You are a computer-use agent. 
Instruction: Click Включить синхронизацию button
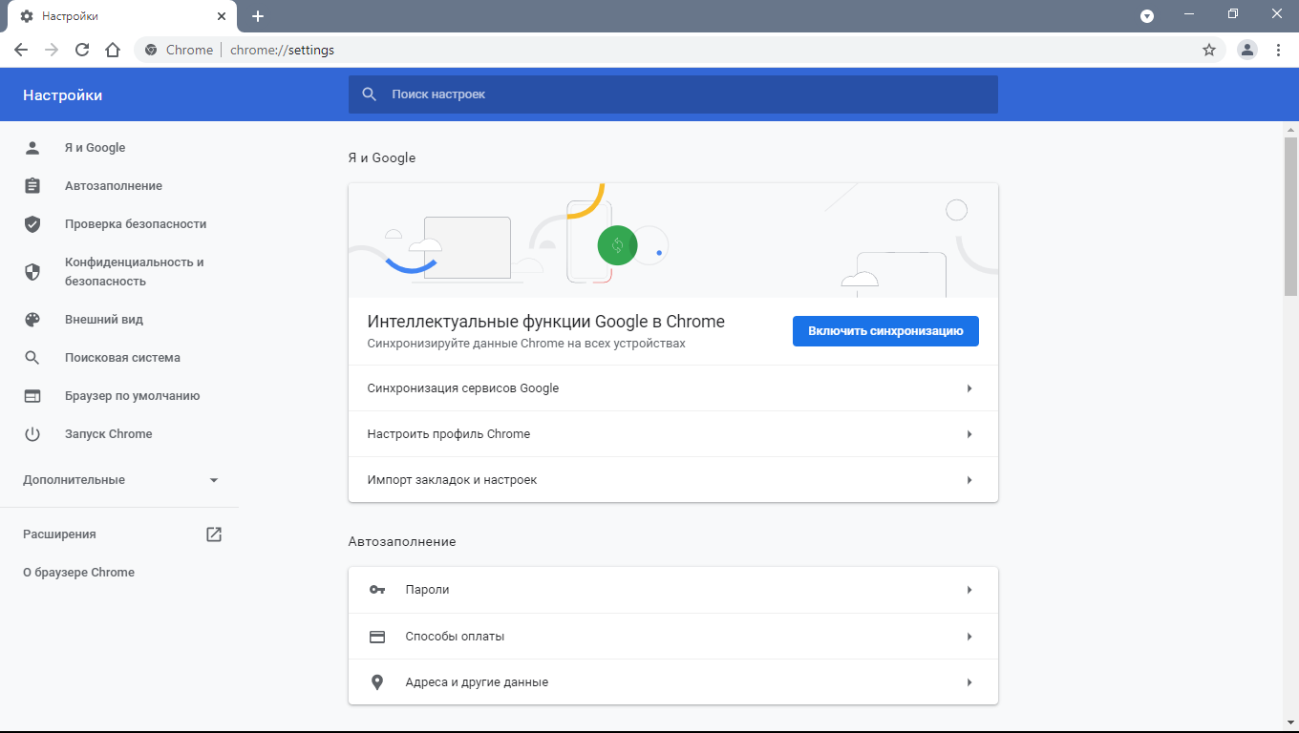(x=885, y=331)
